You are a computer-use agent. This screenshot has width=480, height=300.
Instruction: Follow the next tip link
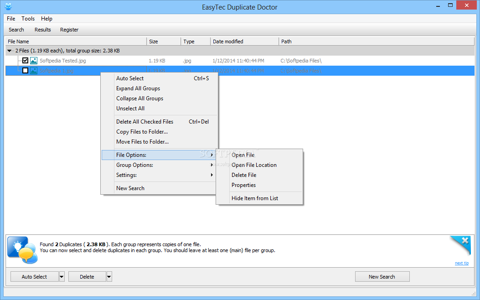tap(462, 263)
